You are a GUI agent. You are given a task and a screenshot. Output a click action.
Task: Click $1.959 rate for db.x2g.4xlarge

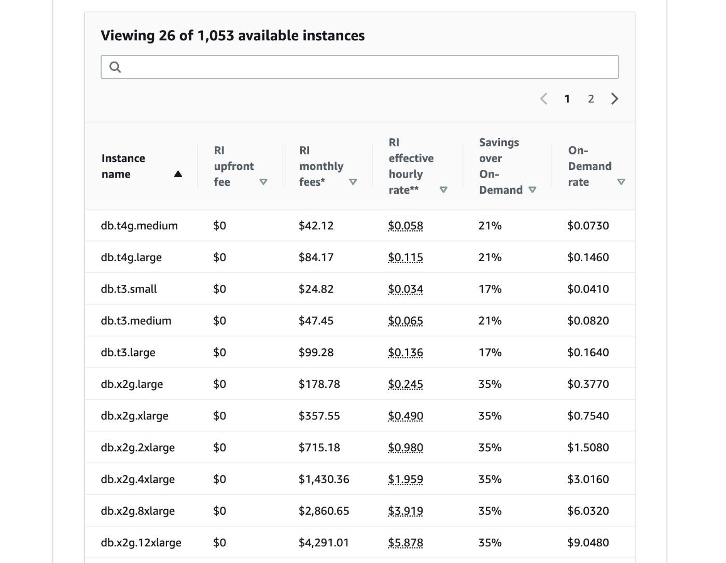406,480
